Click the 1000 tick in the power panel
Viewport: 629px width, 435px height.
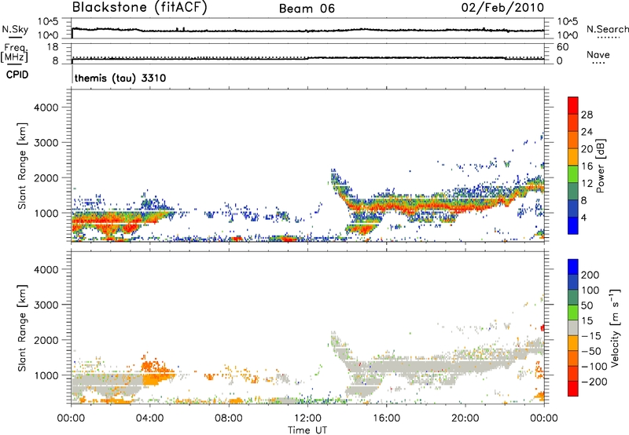coord(46,213)
